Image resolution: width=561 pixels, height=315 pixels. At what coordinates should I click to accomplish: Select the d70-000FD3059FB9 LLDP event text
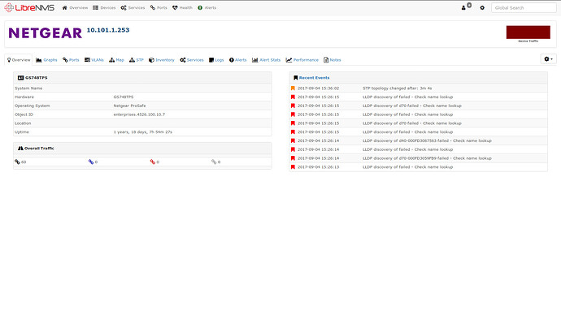point(427,158)
